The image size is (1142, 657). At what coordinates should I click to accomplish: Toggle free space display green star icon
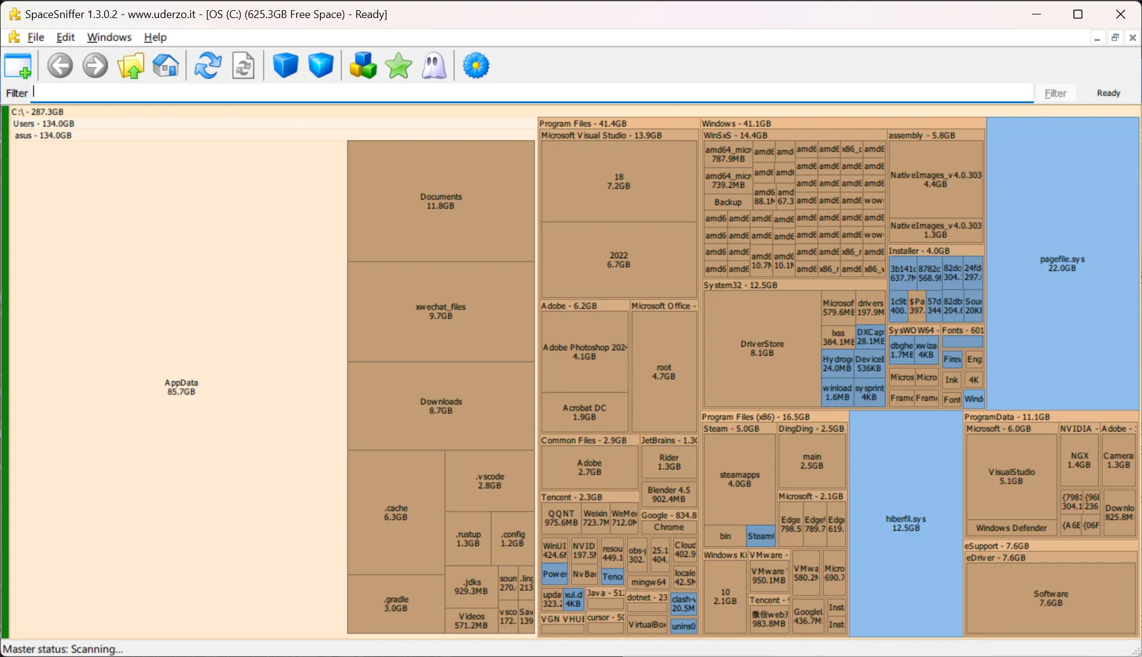point(398,66)
